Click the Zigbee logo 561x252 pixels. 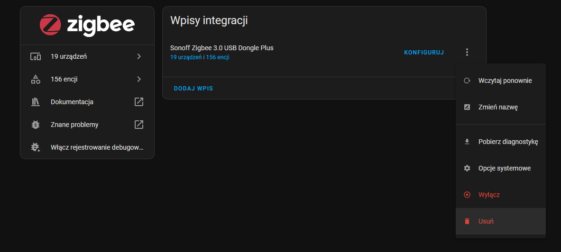[87, 25]
